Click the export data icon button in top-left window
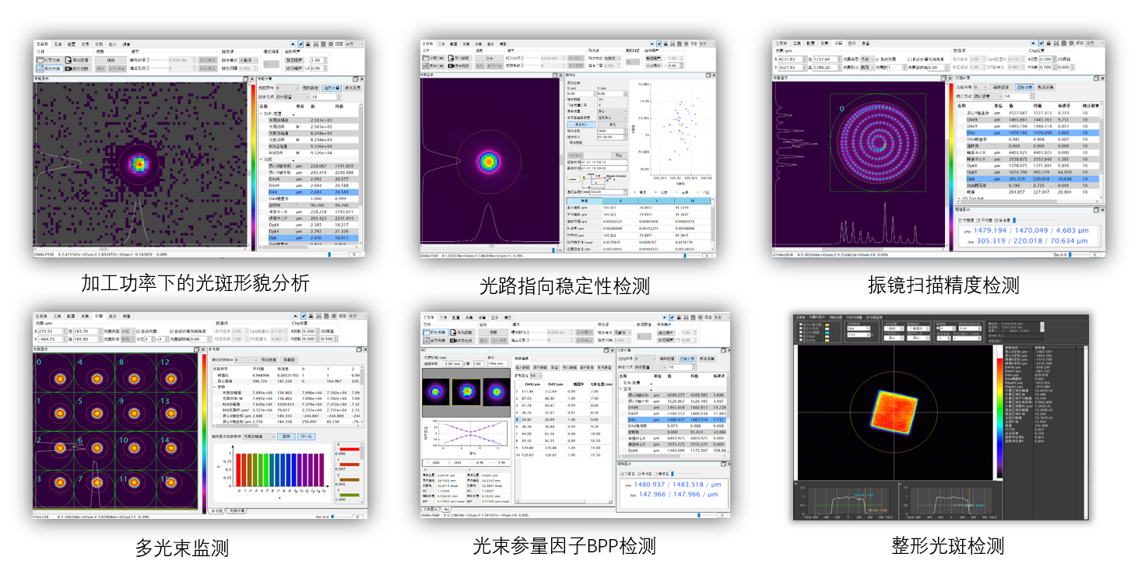The image size is (1138, 571). (68, 60)
